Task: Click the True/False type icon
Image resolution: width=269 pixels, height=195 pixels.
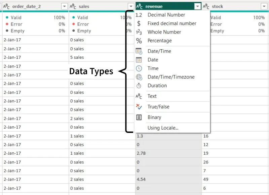Action: (x=139, y=107)
